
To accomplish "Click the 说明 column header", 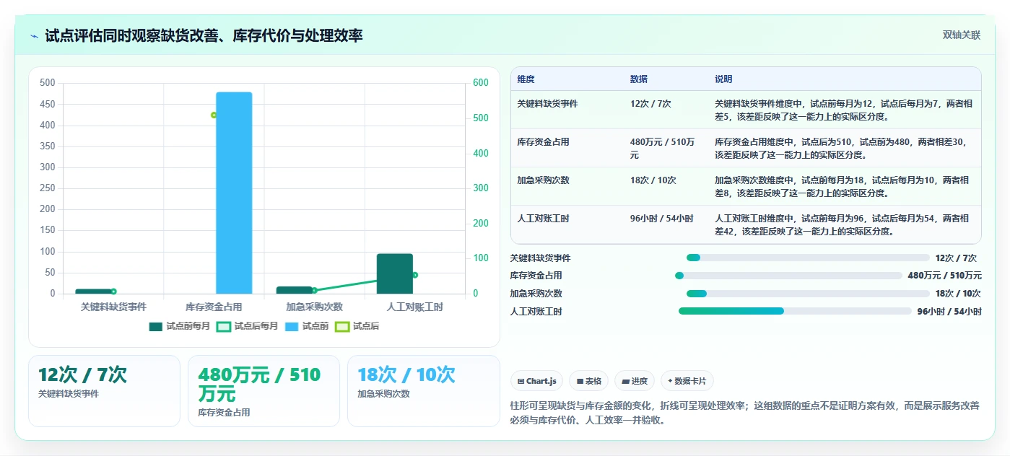I will click(x=723, y=79).
